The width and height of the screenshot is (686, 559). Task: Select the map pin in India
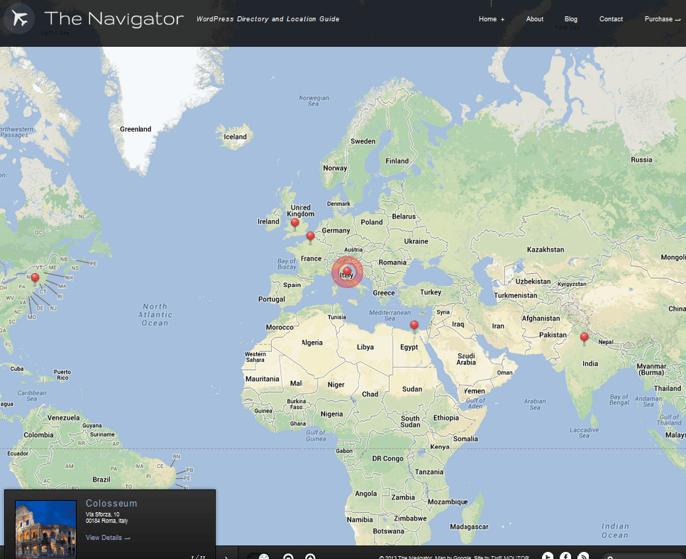coord(584,338)
